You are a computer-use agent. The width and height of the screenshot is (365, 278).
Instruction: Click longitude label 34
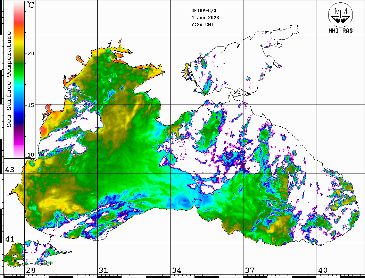tap(177, 270)
